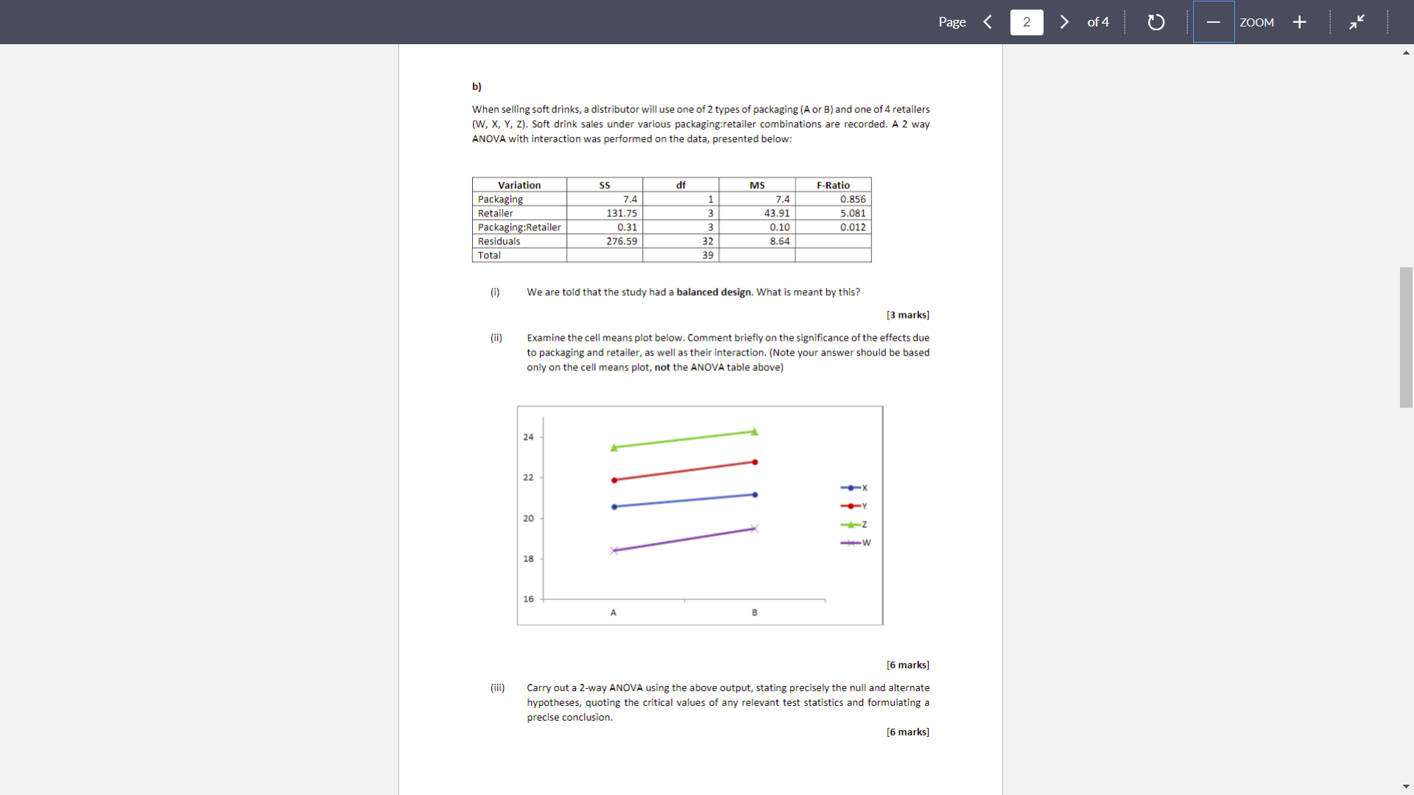1414x795 pixels.
Task: Rotate the document page
Action: point(1156,22)
